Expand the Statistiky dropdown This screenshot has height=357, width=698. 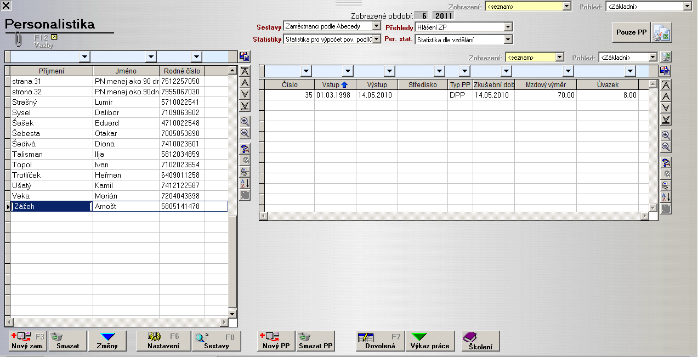click(x=376, y=39)
